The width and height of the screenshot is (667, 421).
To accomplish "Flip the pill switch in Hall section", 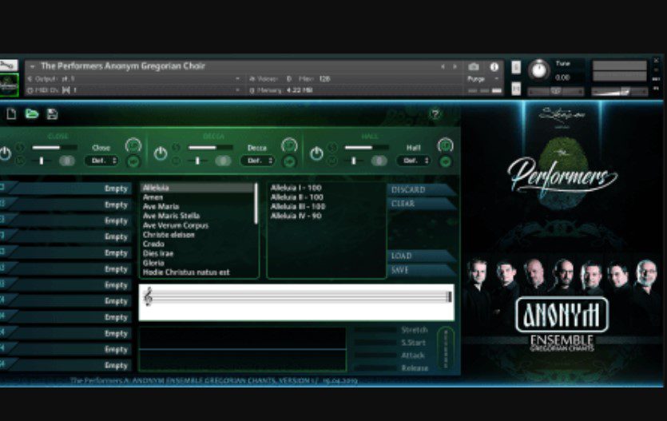I will click(379, 161).
